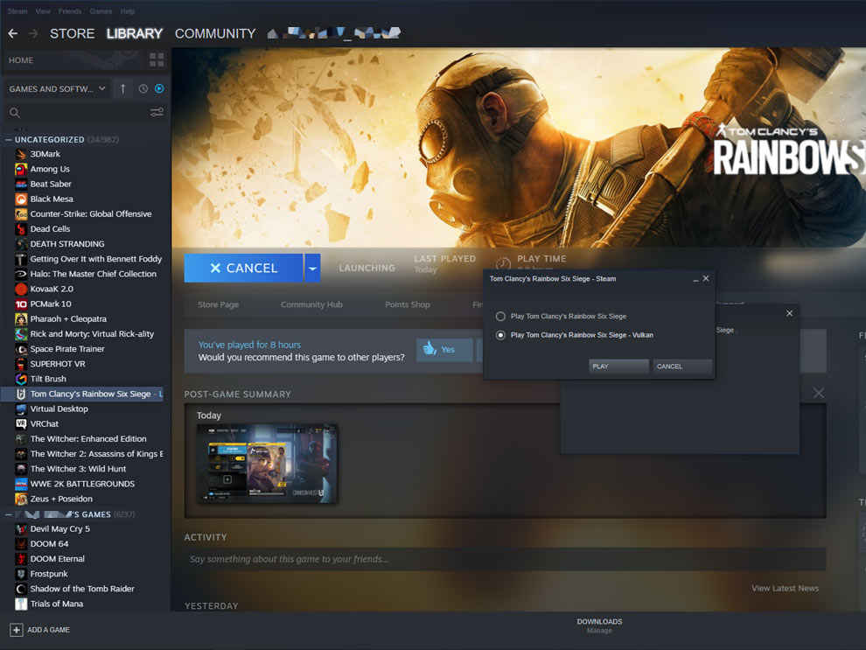Click the sort ascending arrow icon
The height and width of the screenshot is (650, 866).
pyautogui.click(x=122, y=88)
